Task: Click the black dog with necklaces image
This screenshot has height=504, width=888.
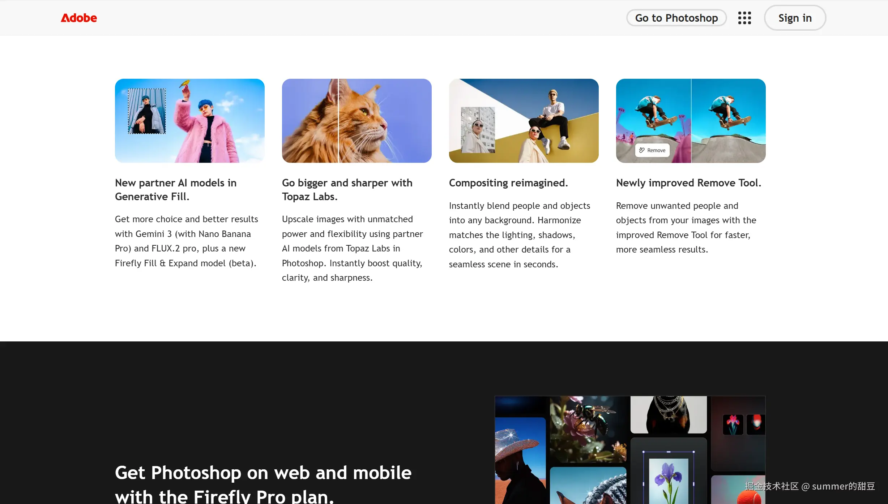Action: 668,414
